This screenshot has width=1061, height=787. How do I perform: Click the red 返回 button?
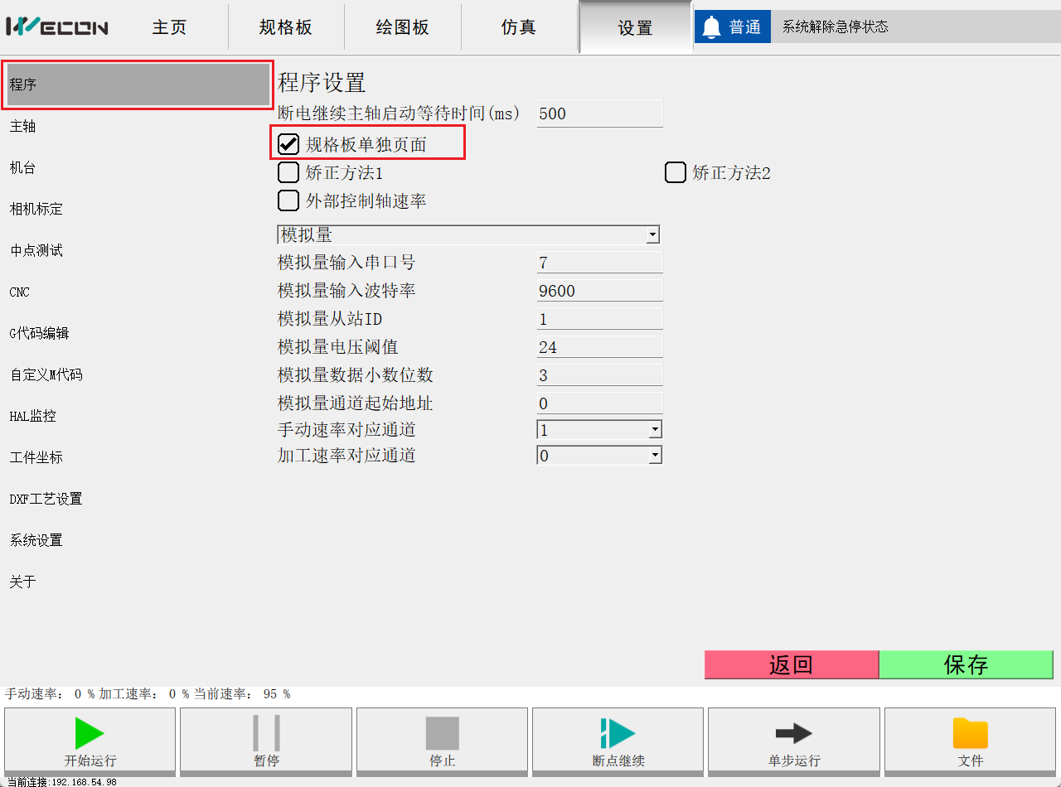[x=791, y=664]
